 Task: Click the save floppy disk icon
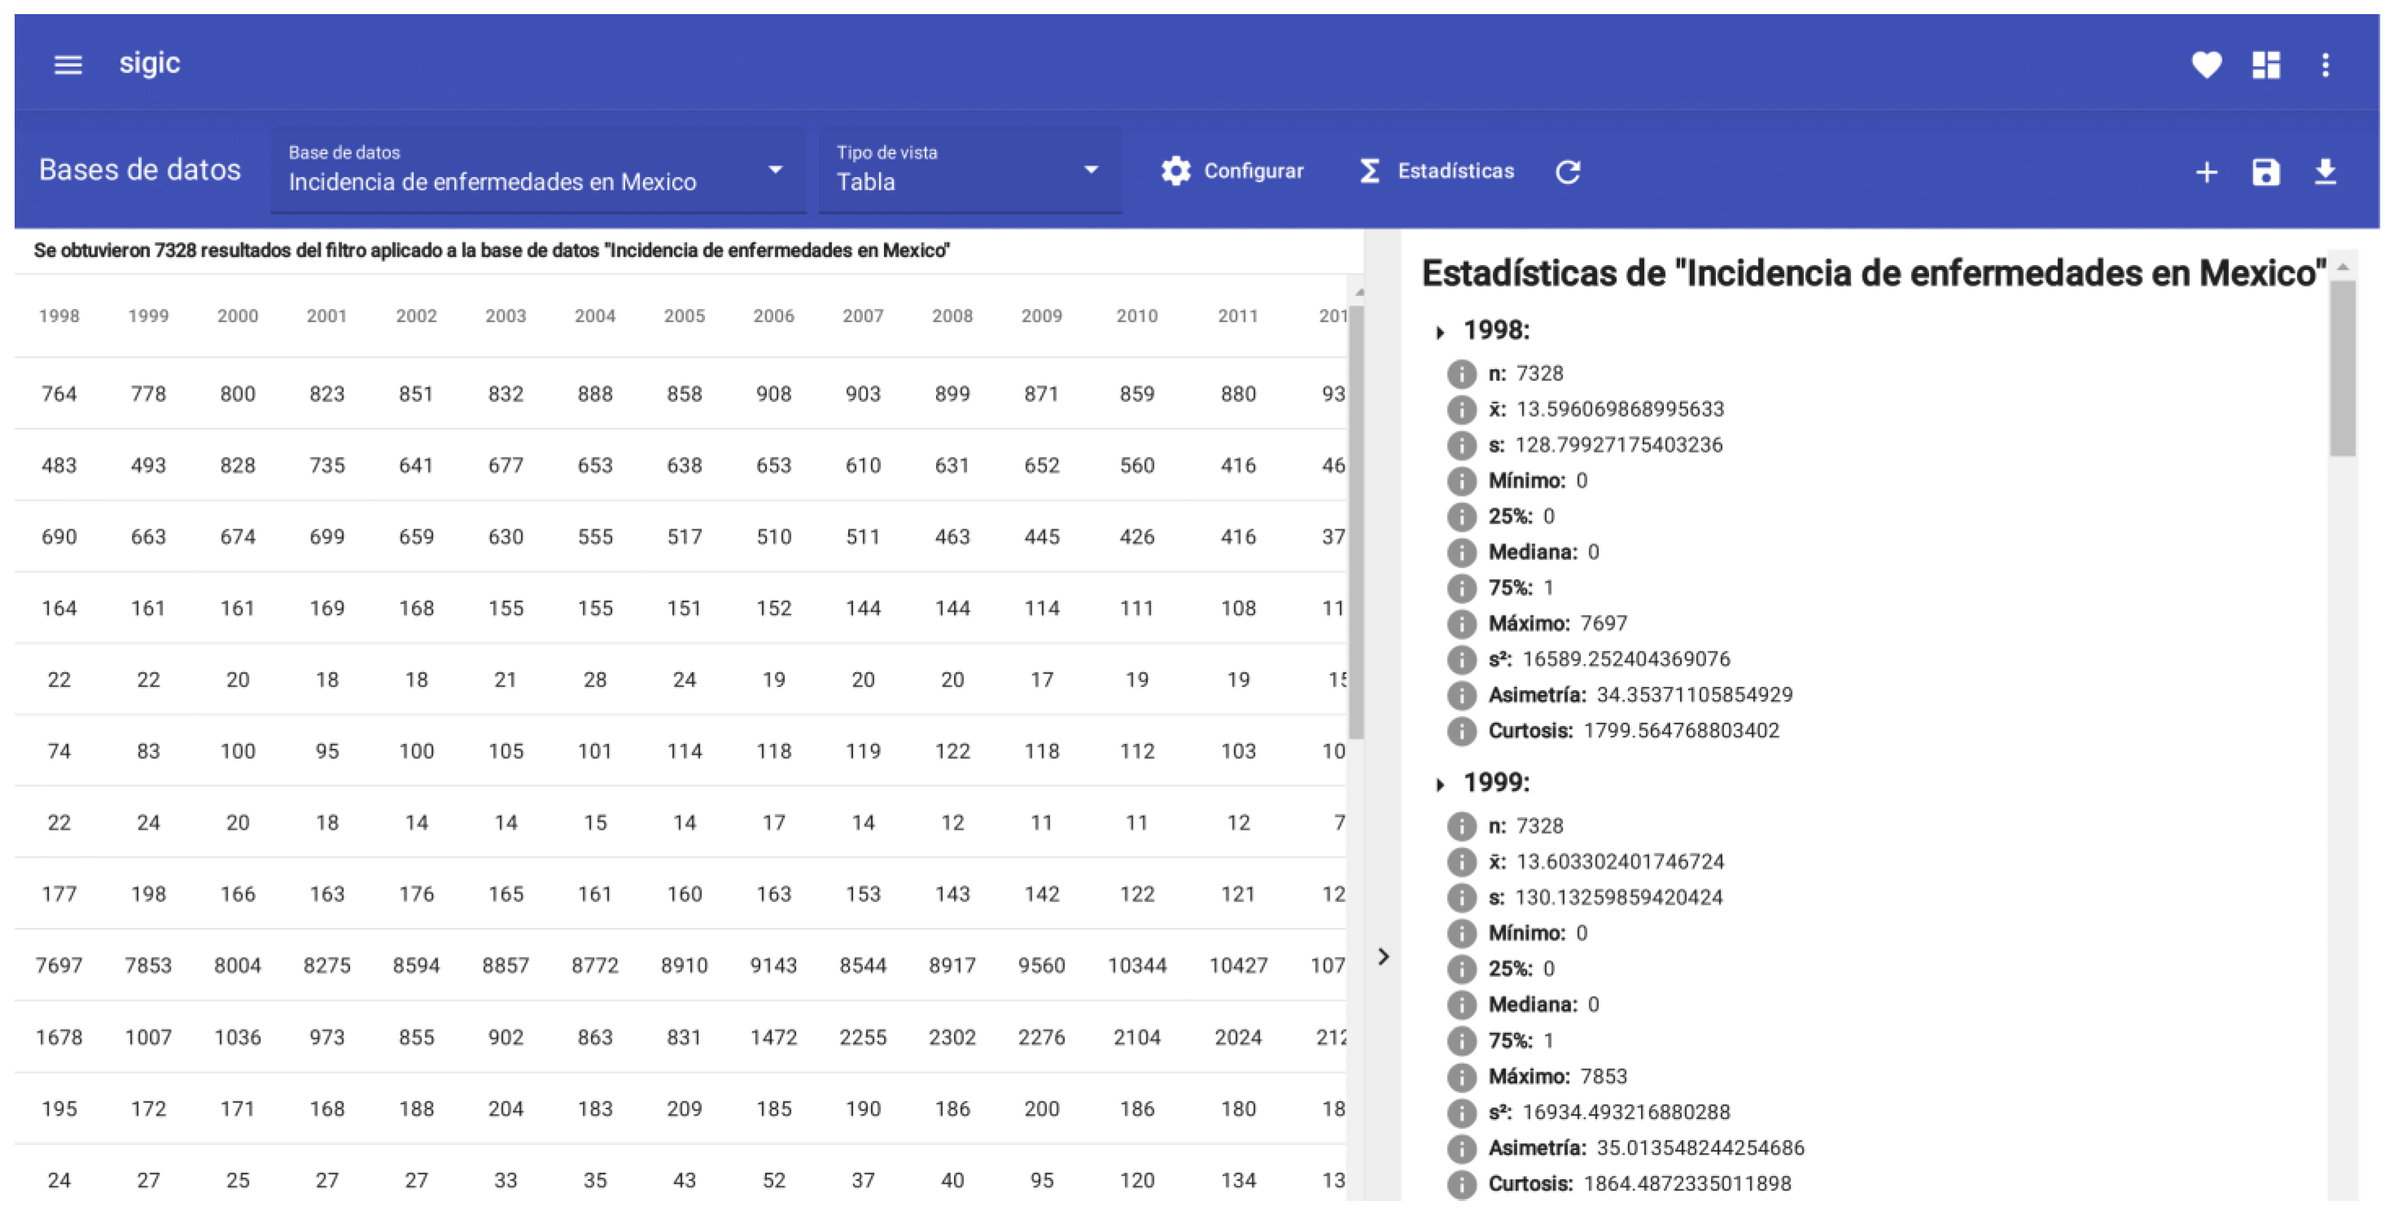[x=2266, y=172]
